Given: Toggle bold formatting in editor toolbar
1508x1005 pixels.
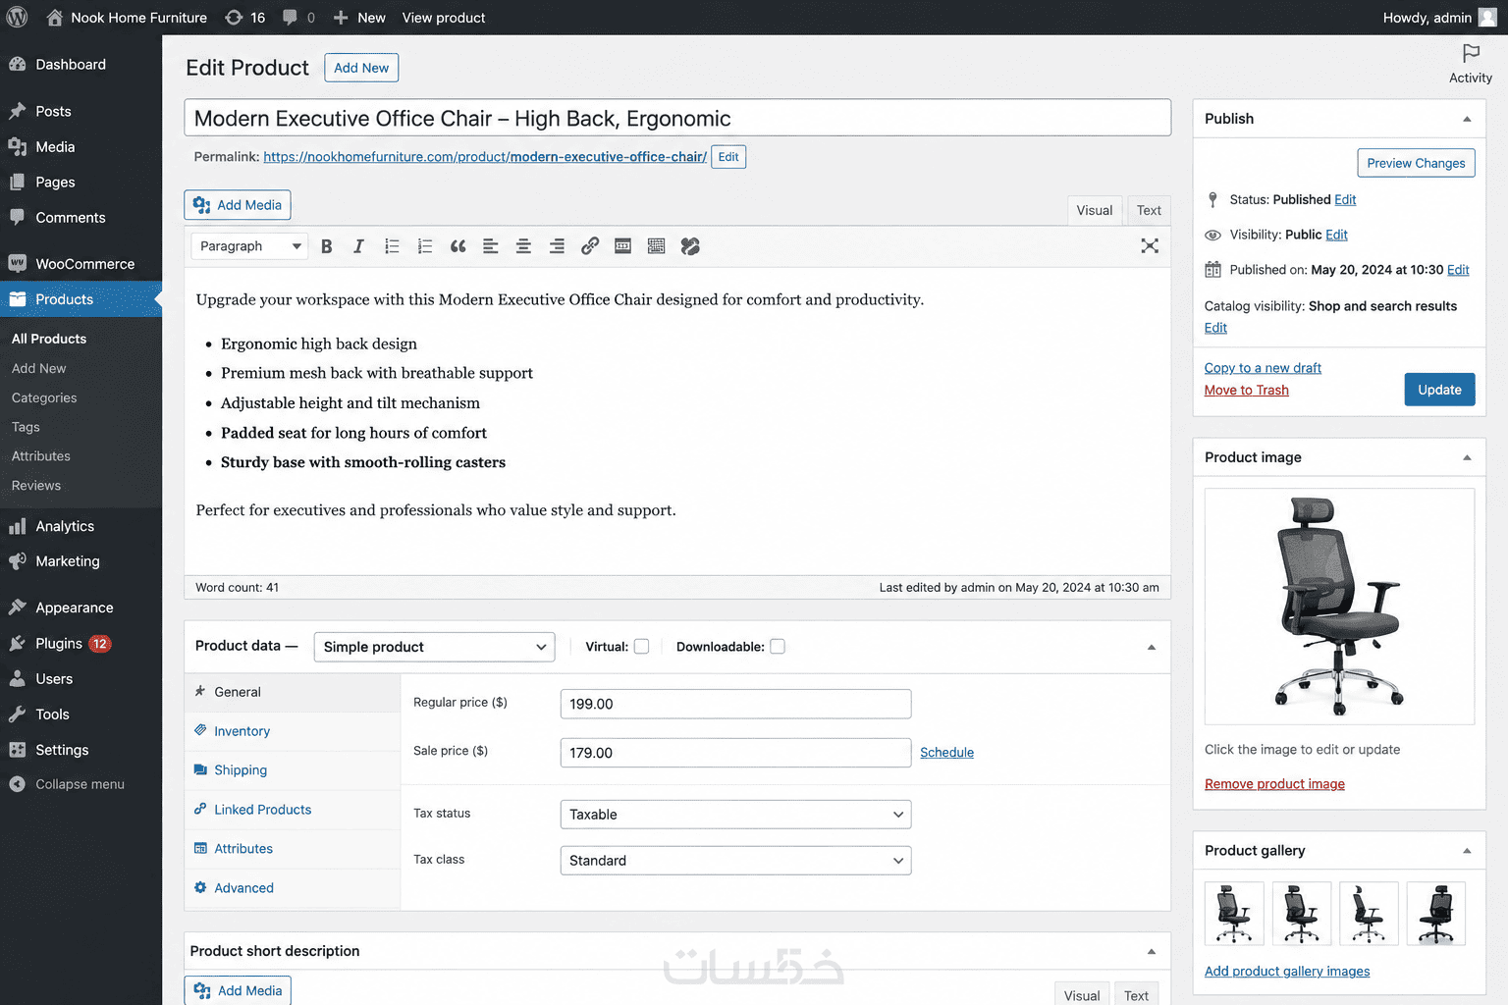Looking at the screenshot, I should coord(327,246).
